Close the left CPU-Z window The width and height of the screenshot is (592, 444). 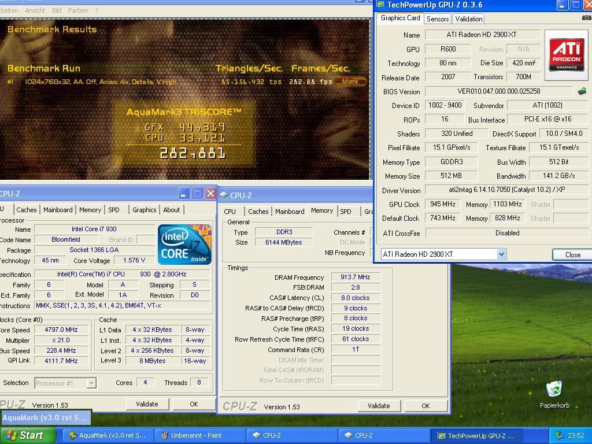pyautogui.click(x=210, y=194)
